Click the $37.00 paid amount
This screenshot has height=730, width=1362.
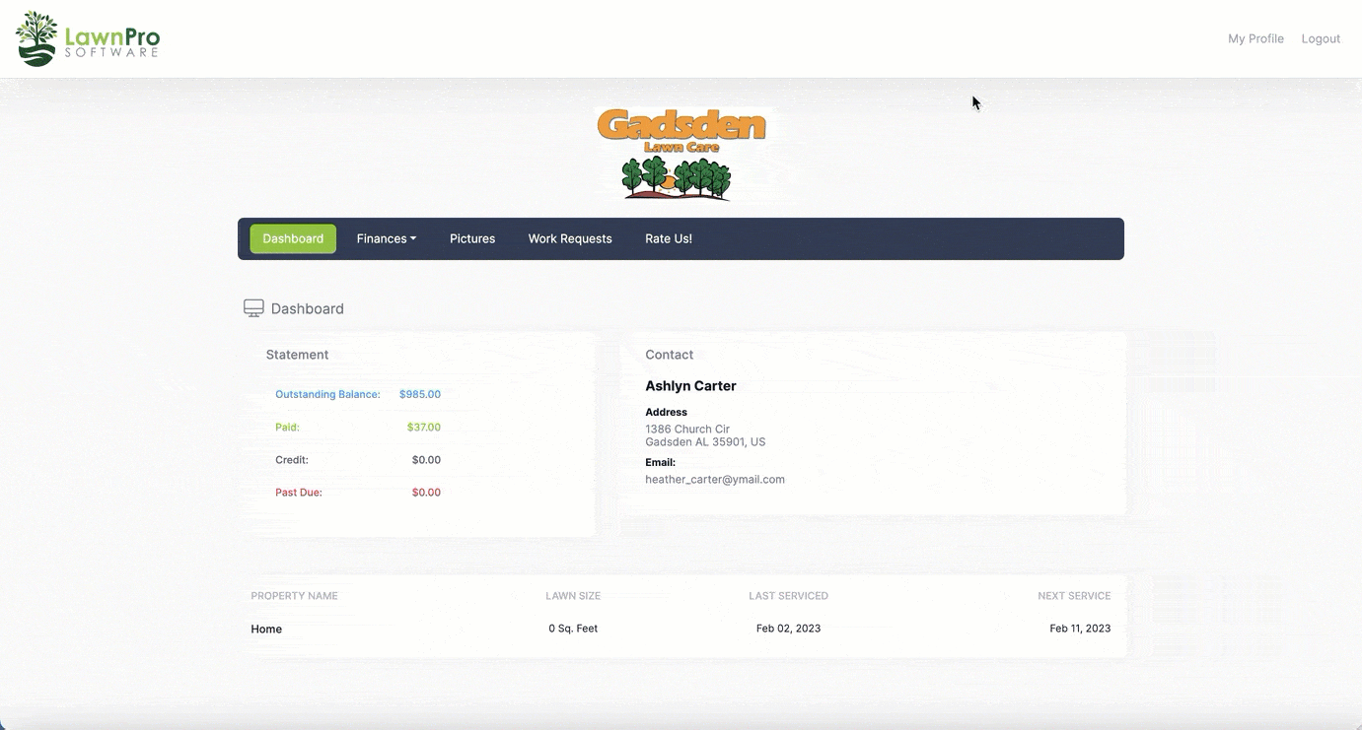[424, 428]
